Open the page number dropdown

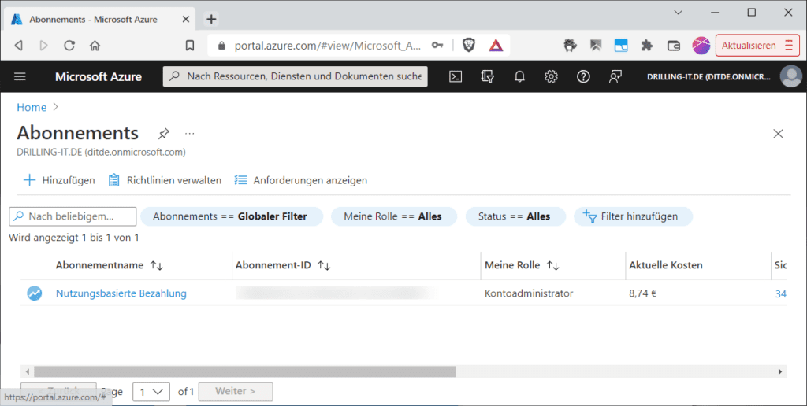pos(151,392)
